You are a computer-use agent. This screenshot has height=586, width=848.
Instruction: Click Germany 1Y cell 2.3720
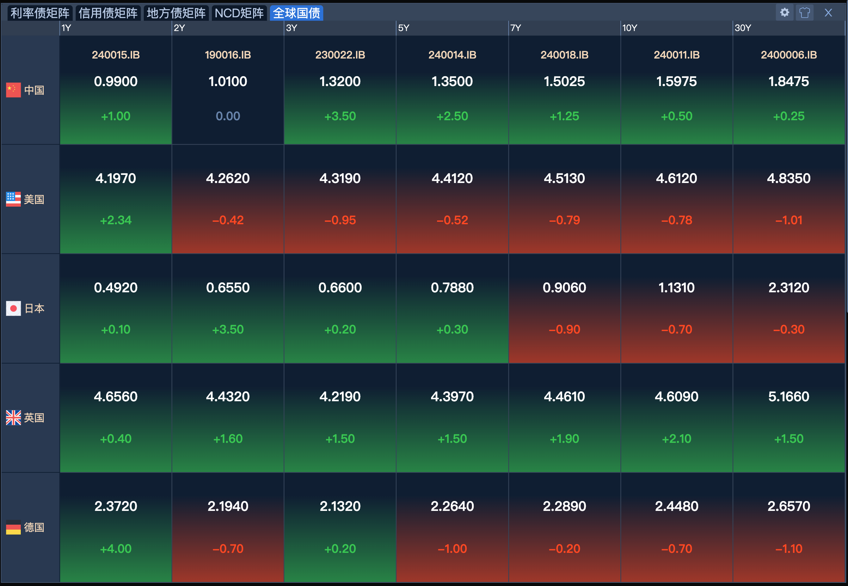pos(116,506)
